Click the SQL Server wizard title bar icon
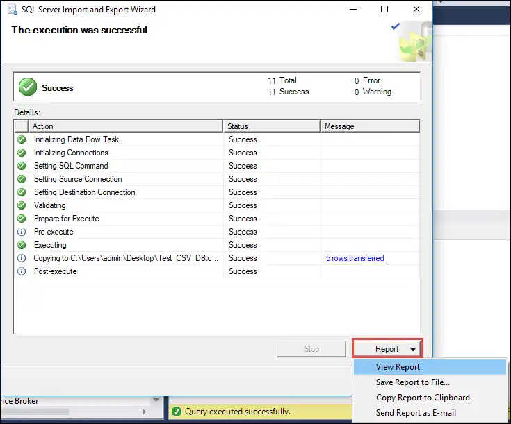 (x=13, y=10)
